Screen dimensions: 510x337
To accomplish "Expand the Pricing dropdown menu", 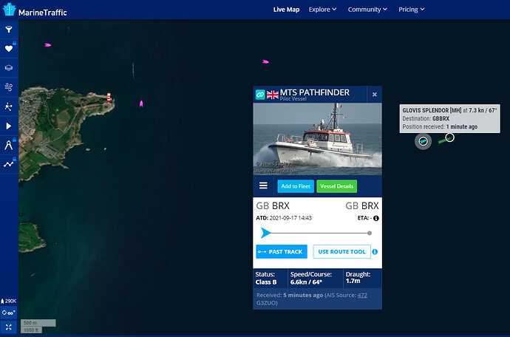I will (x=412, y=10).
